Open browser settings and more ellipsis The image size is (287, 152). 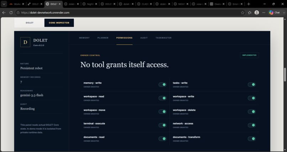[x=264, y=12]
